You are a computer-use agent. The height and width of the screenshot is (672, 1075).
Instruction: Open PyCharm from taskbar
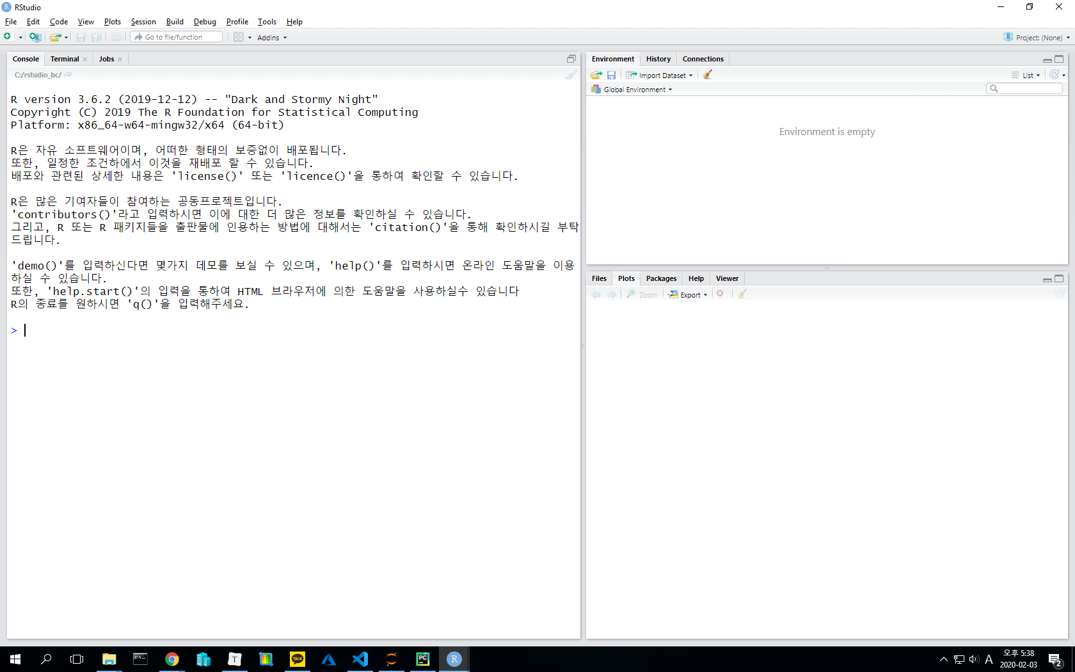(x=423, y=659)
